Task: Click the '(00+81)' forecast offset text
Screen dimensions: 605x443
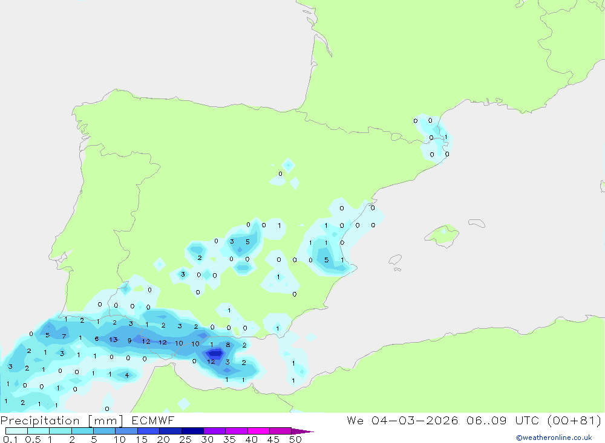Action: (574, 421)
